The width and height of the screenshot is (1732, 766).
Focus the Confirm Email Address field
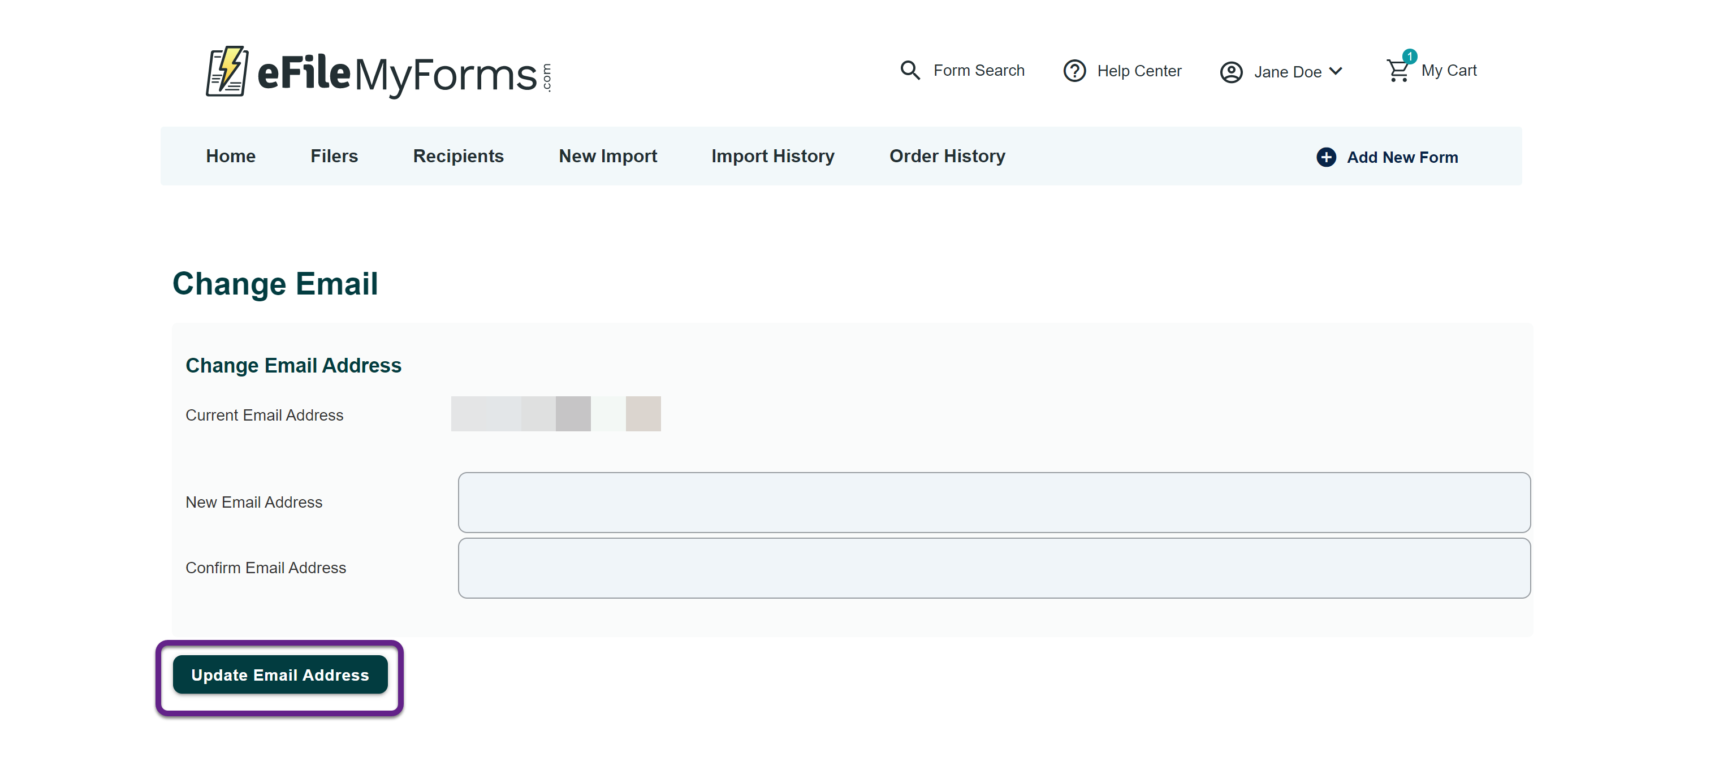pos(994,568)
